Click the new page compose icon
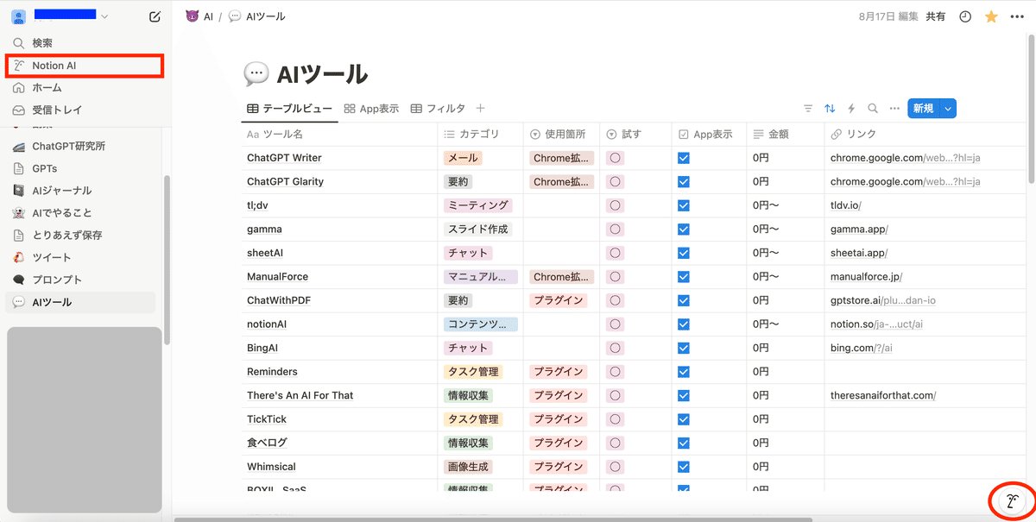The height and width of the screenshot is (522, 1036). point(155,16)
